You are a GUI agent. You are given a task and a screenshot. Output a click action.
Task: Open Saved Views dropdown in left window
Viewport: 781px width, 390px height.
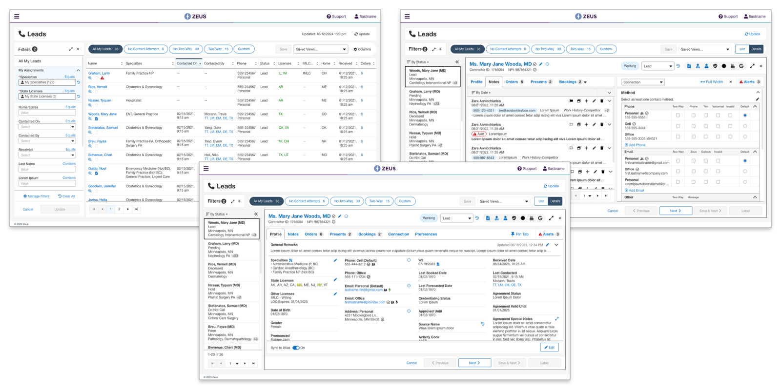[x=321, y=49]
